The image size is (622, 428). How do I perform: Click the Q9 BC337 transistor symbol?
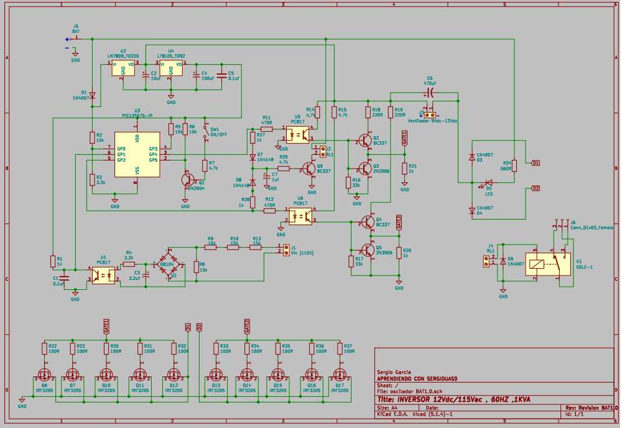coord(309,169)
